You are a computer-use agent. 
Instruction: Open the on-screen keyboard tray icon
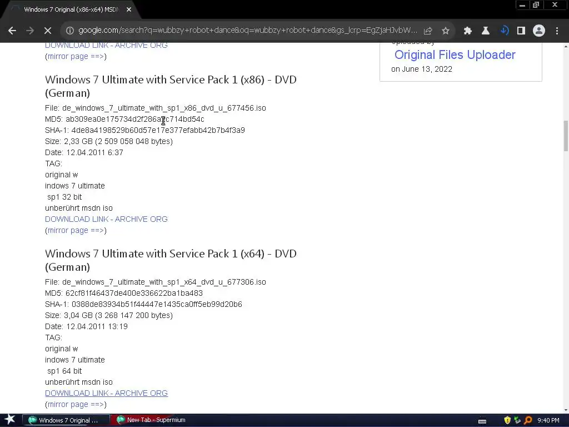click(482, 421)
